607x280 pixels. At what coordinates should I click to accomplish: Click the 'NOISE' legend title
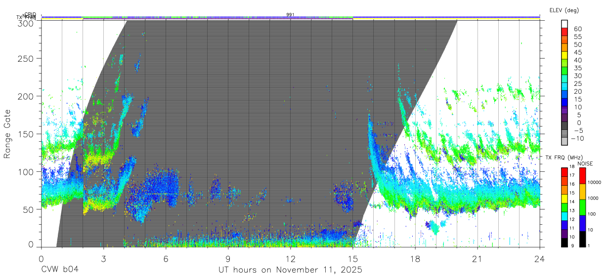pyautogui.click(x=586, y=163)
